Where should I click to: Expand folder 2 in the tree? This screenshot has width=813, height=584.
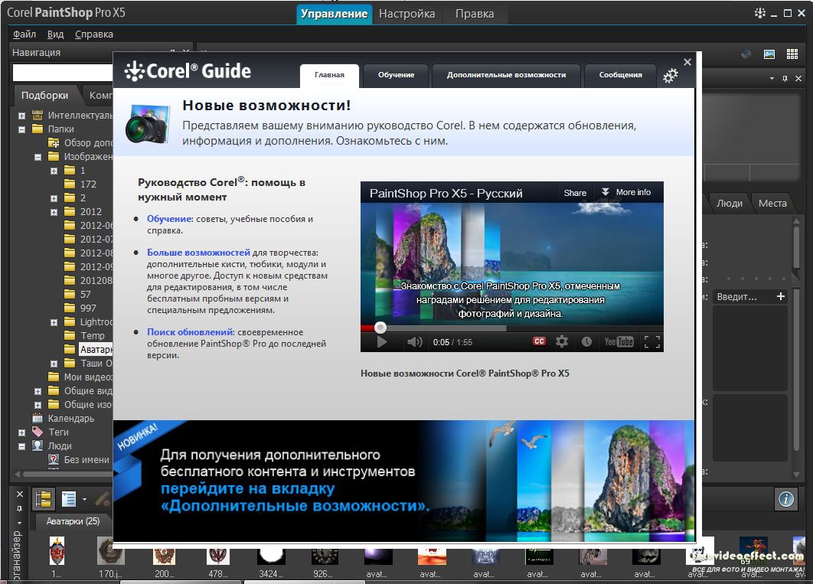54,198
